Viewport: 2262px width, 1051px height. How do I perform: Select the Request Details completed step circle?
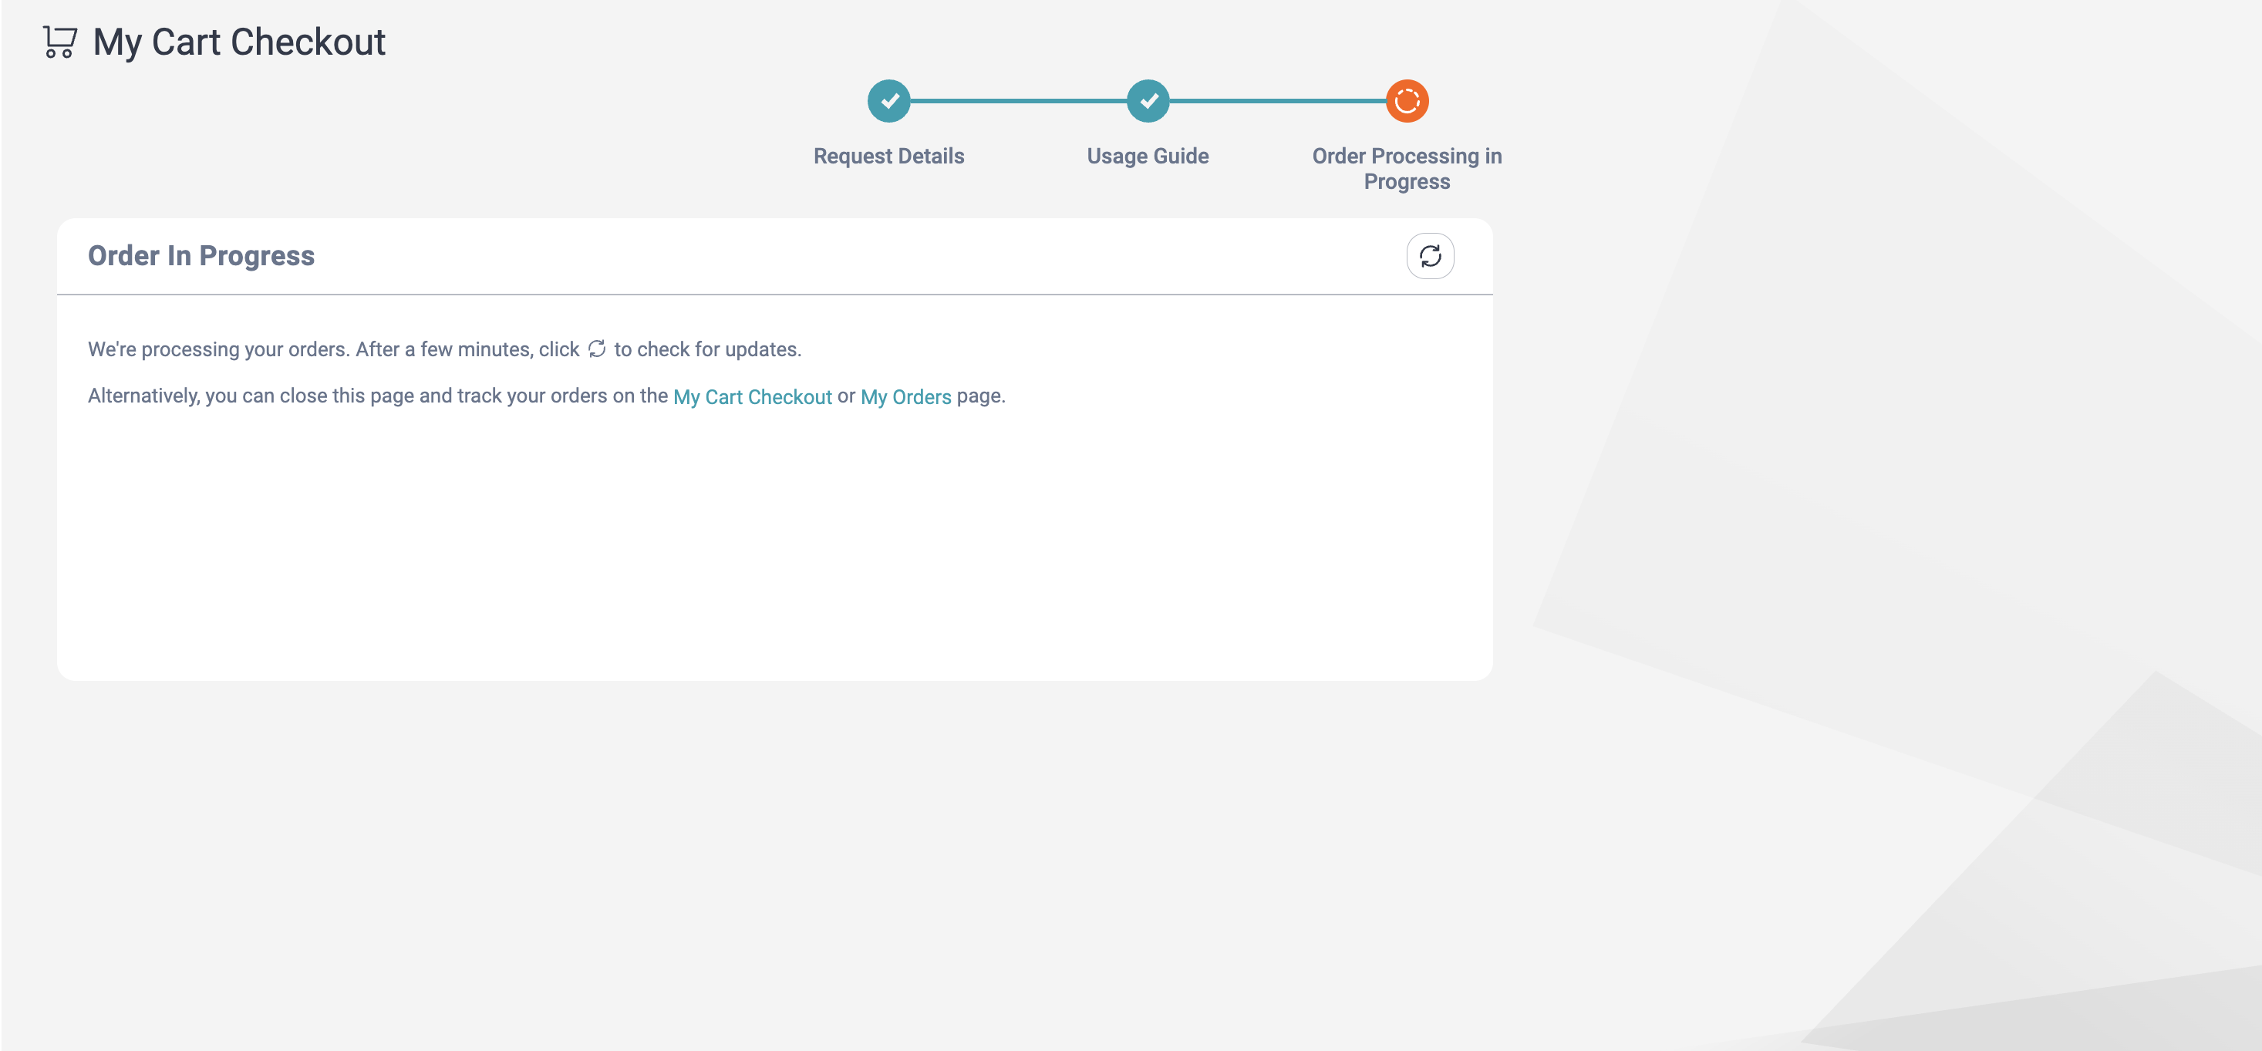tap(888, 101)
